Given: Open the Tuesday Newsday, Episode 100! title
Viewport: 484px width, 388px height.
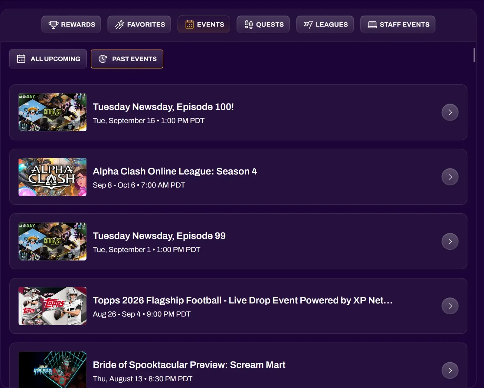Looking at the screenshot, I should 163,107.
